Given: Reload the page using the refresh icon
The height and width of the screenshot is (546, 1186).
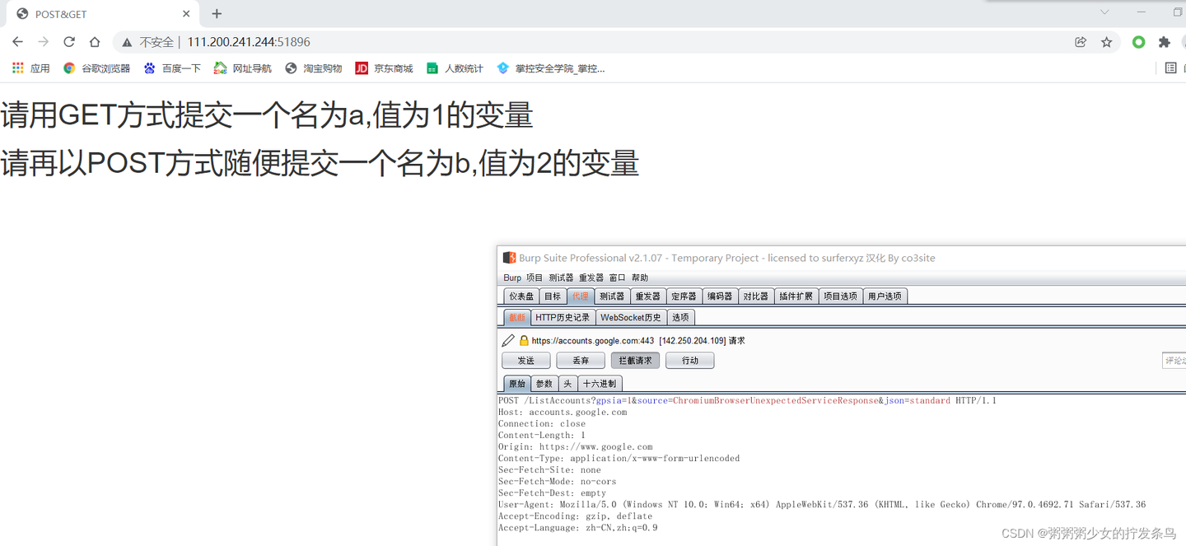Looking at the screenshot, I should 68,41.
